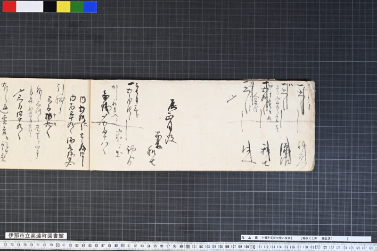Click the 伊那市立高遠町図書館 library label
This screenshot has width=377, height=251.
(36, 235)
